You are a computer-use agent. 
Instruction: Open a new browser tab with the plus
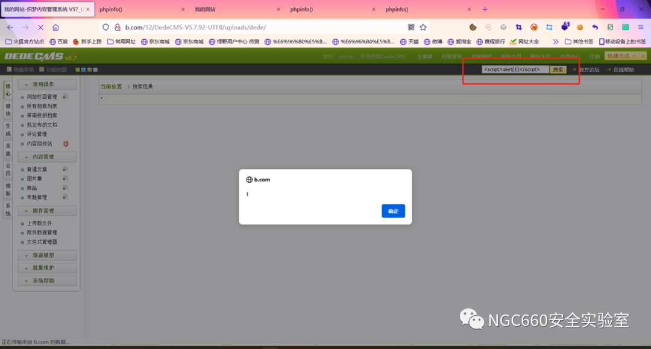pos(485,9)
